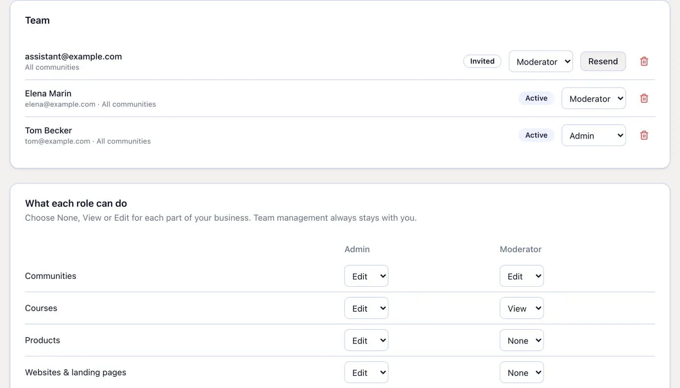
Task: Click the Moderator column header
Action: click(521, 249)
